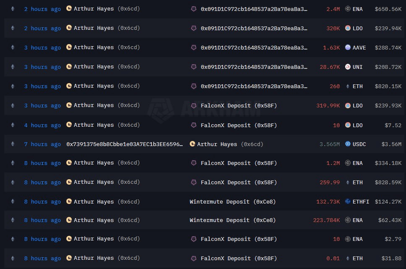Click the UNI token icon
Image resolution: width=406 pixels, height=269 pixels.
click(x=348, y=67)
